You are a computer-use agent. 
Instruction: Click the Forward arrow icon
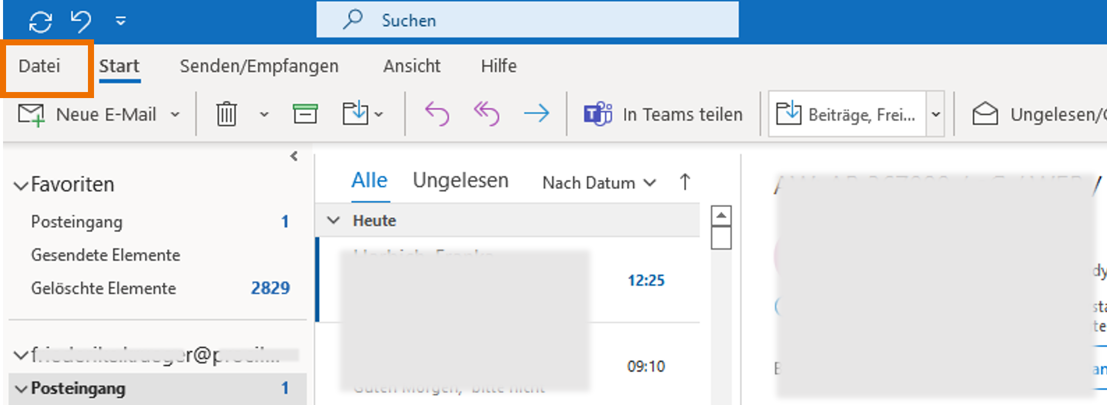536,114
